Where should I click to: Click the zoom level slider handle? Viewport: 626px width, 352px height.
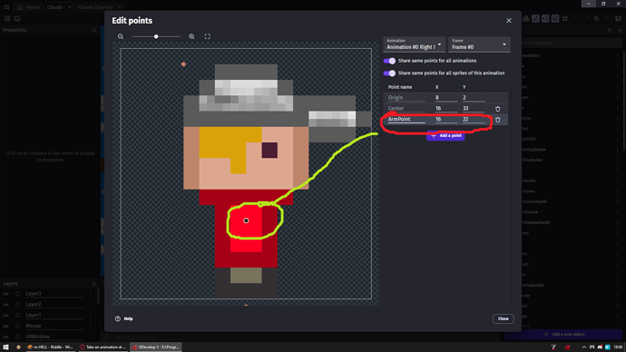(156, 36)
